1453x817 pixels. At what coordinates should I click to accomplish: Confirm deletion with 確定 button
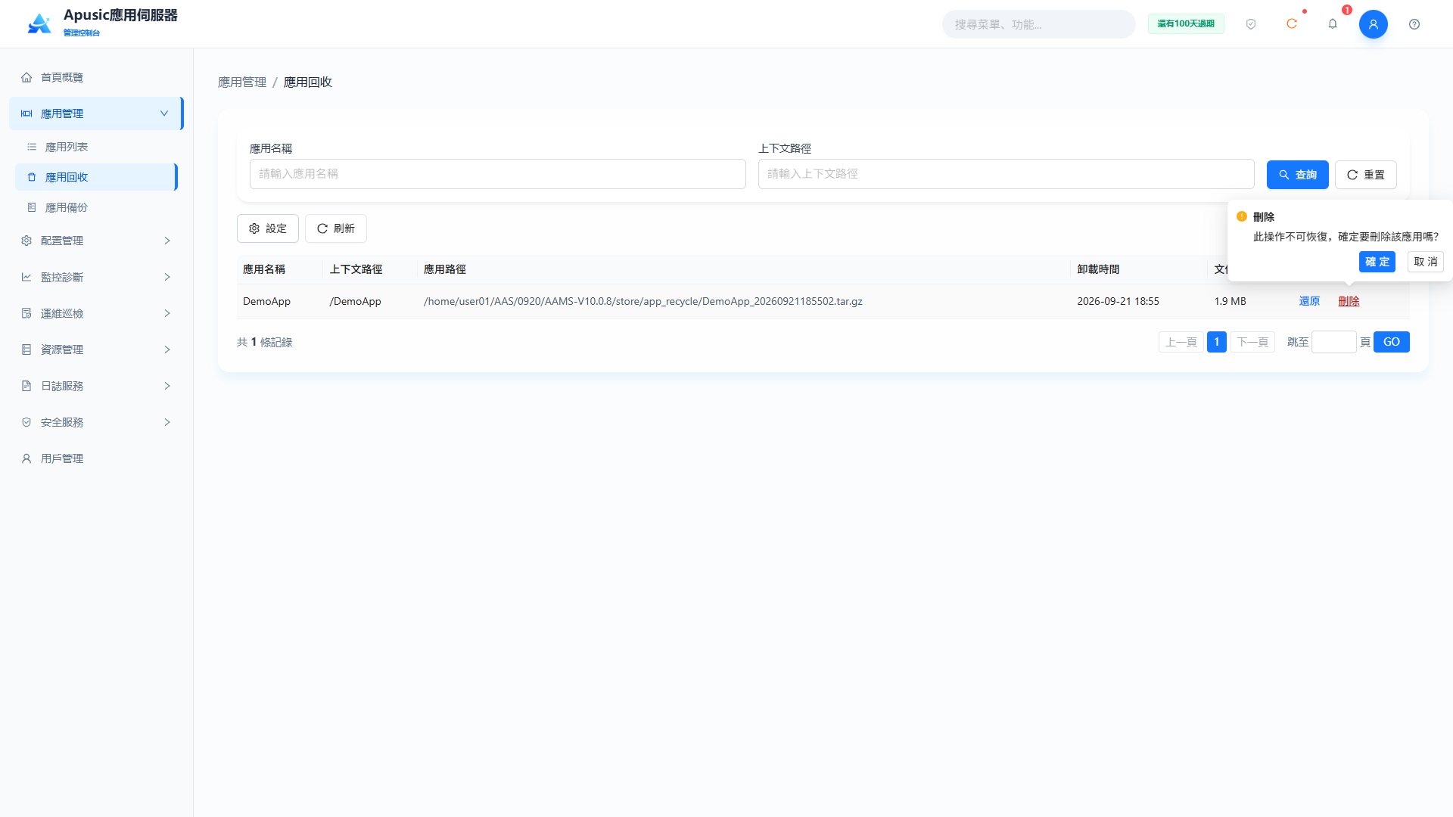1377,262
